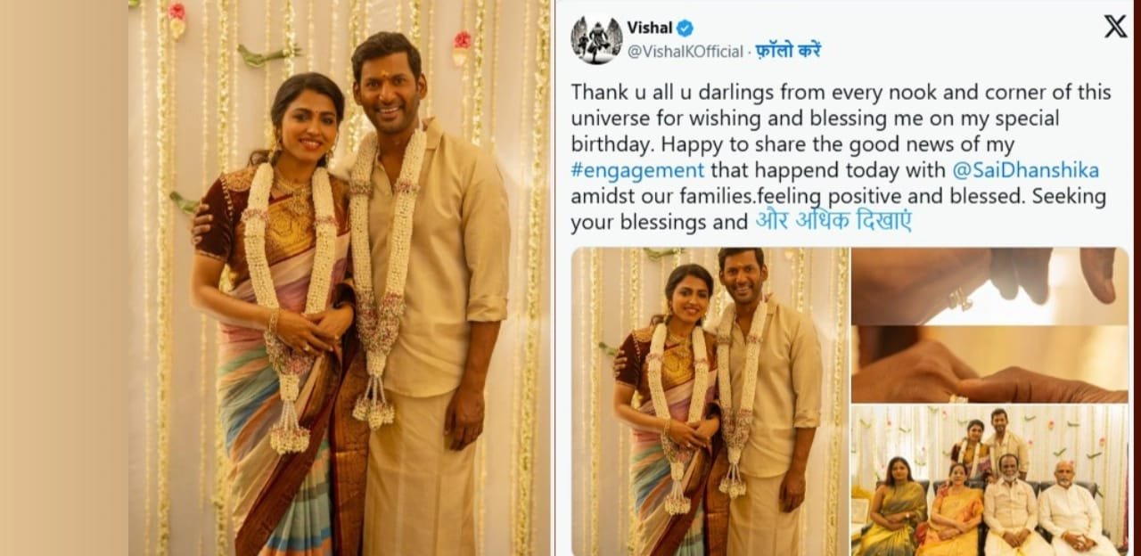Open the second ring hands photo
Viewport: 1141px width, 556px height.
(989, 364)
